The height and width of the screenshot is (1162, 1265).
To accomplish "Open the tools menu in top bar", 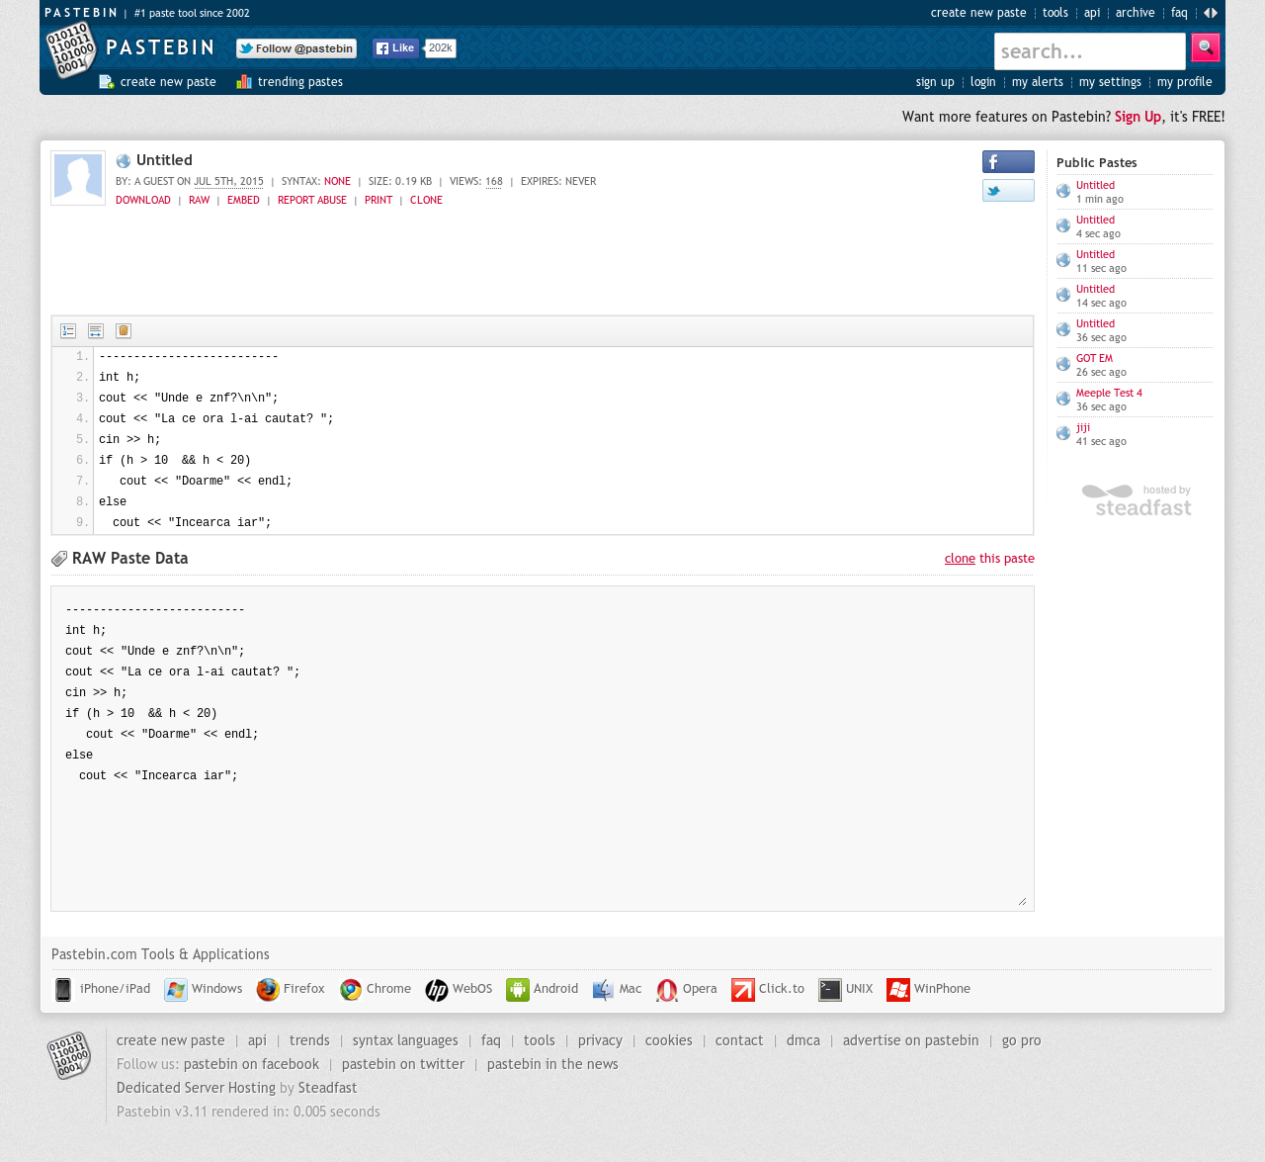I will (x=1055, y=13).
